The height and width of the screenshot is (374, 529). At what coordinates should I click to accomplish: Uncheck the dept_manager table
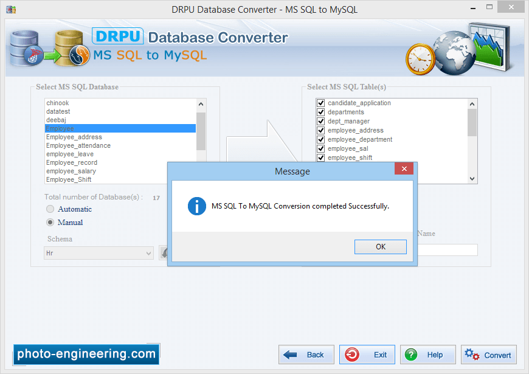click(x=321, y=121)
